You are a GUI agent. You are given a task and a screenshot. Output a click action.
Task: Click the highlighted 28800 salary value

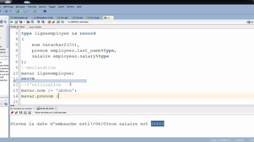(158, 123)
